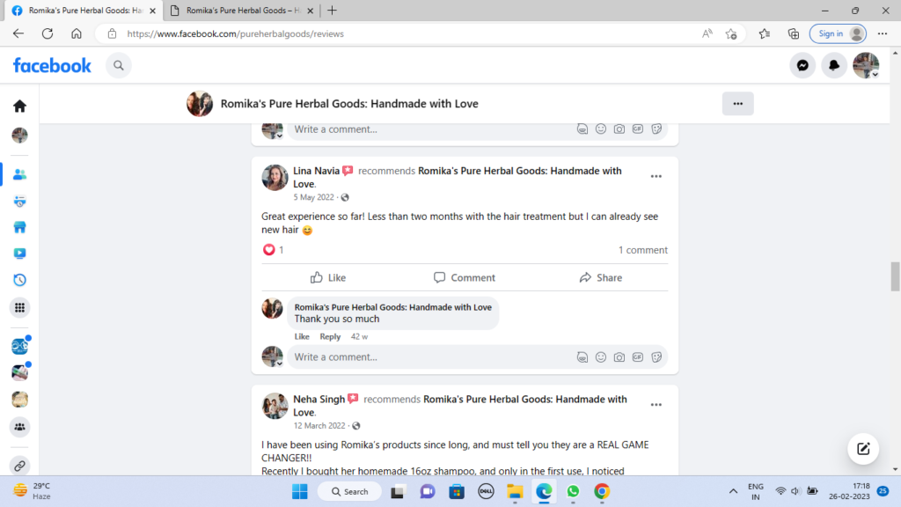Insert emoji in the top comment box
The height and width of the screenshot is (507, 901).
600,129
